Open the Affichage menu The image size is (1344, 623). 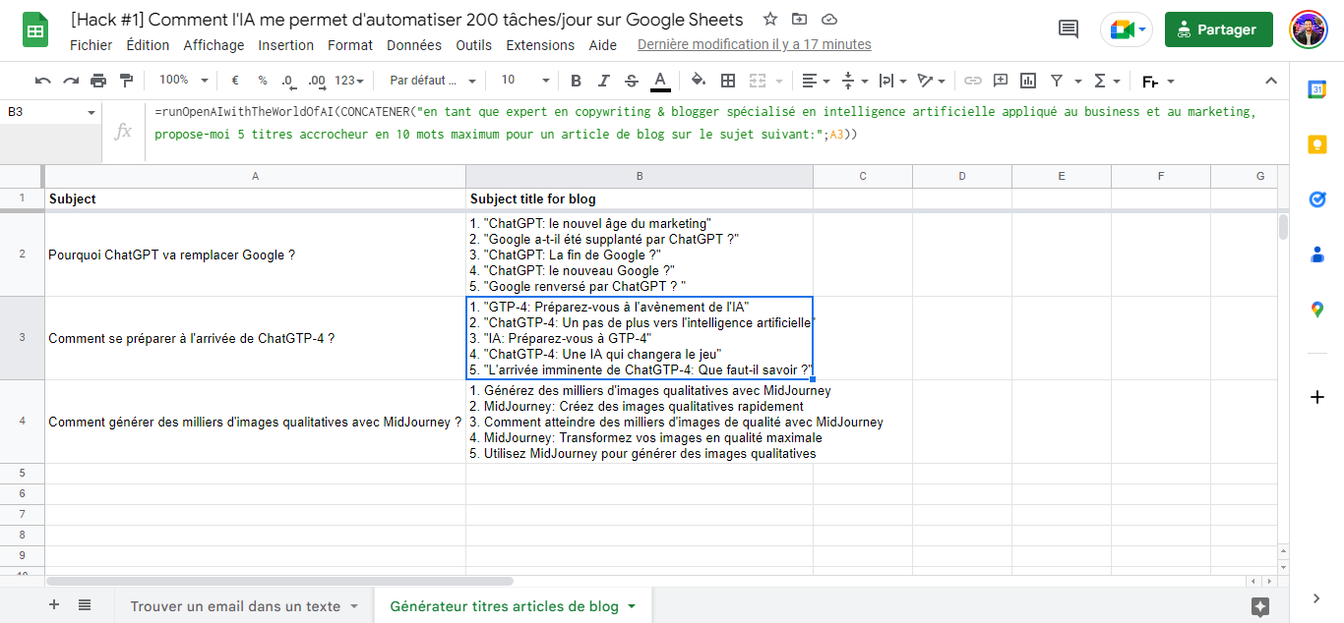pyautogui.click(x=214, y=45)
